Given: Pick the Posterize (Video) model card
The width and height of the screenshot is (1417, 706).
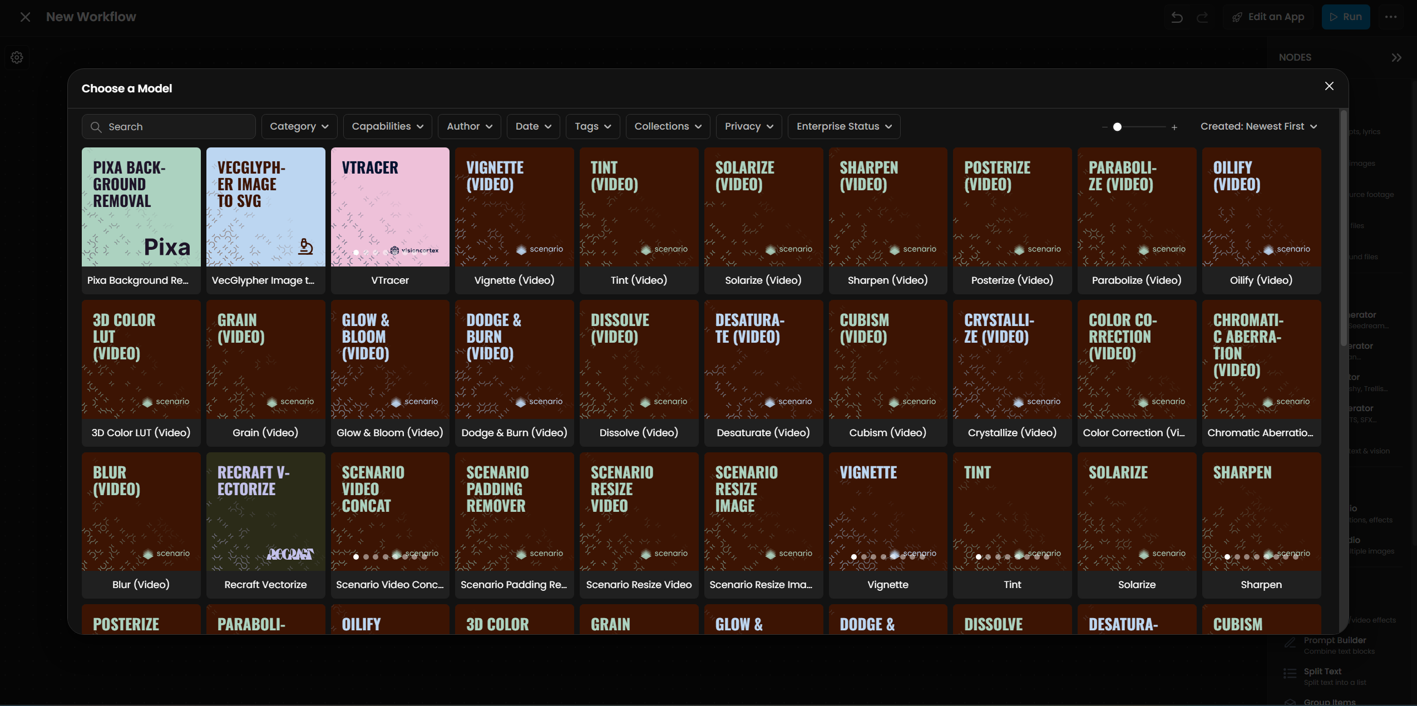Looking at the screenshot, I should coord(1013,221).
